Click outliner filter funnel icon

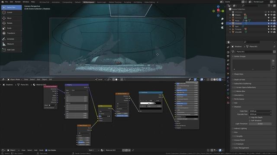pyautogui.click(x=269, y=6)
